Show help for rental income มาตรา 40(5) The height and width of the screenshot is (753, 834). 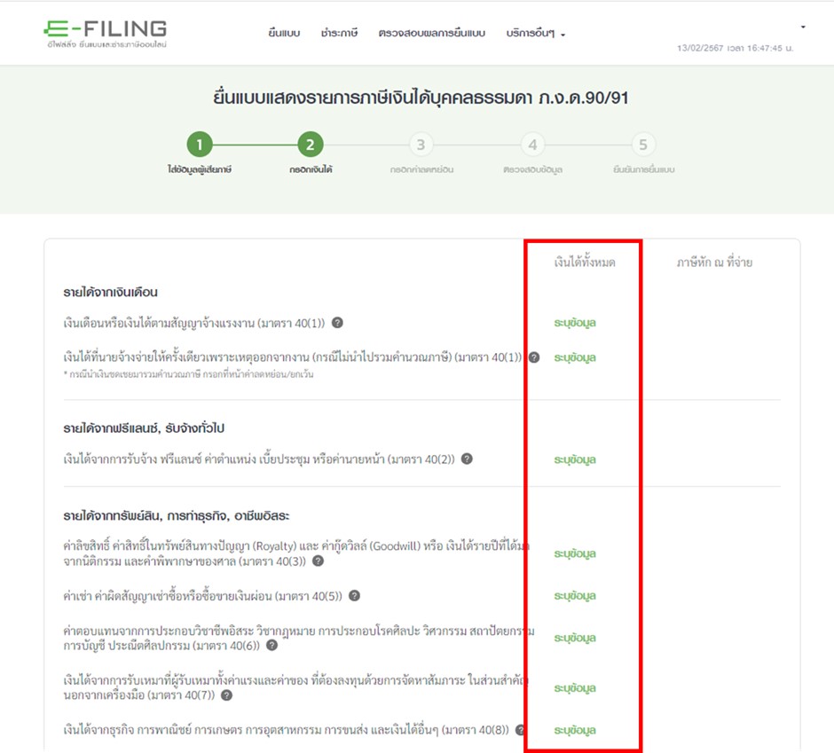354,596
